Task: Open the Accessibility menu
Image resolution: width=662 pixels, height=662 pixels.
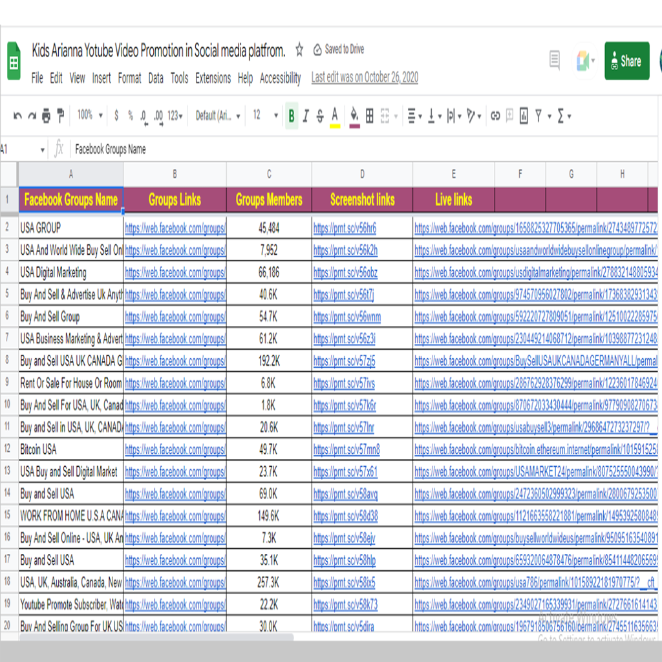Action: coord(281,78)
